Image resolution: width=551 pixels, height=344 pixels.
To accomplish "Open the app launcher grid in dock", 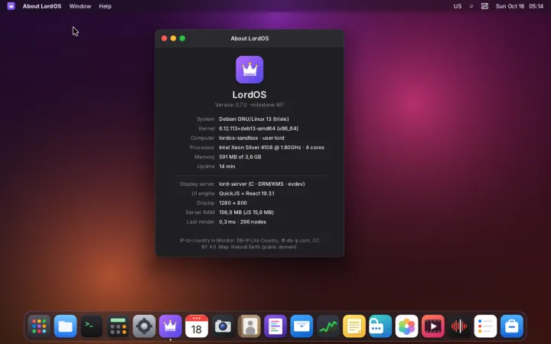I will click(39, 326).
